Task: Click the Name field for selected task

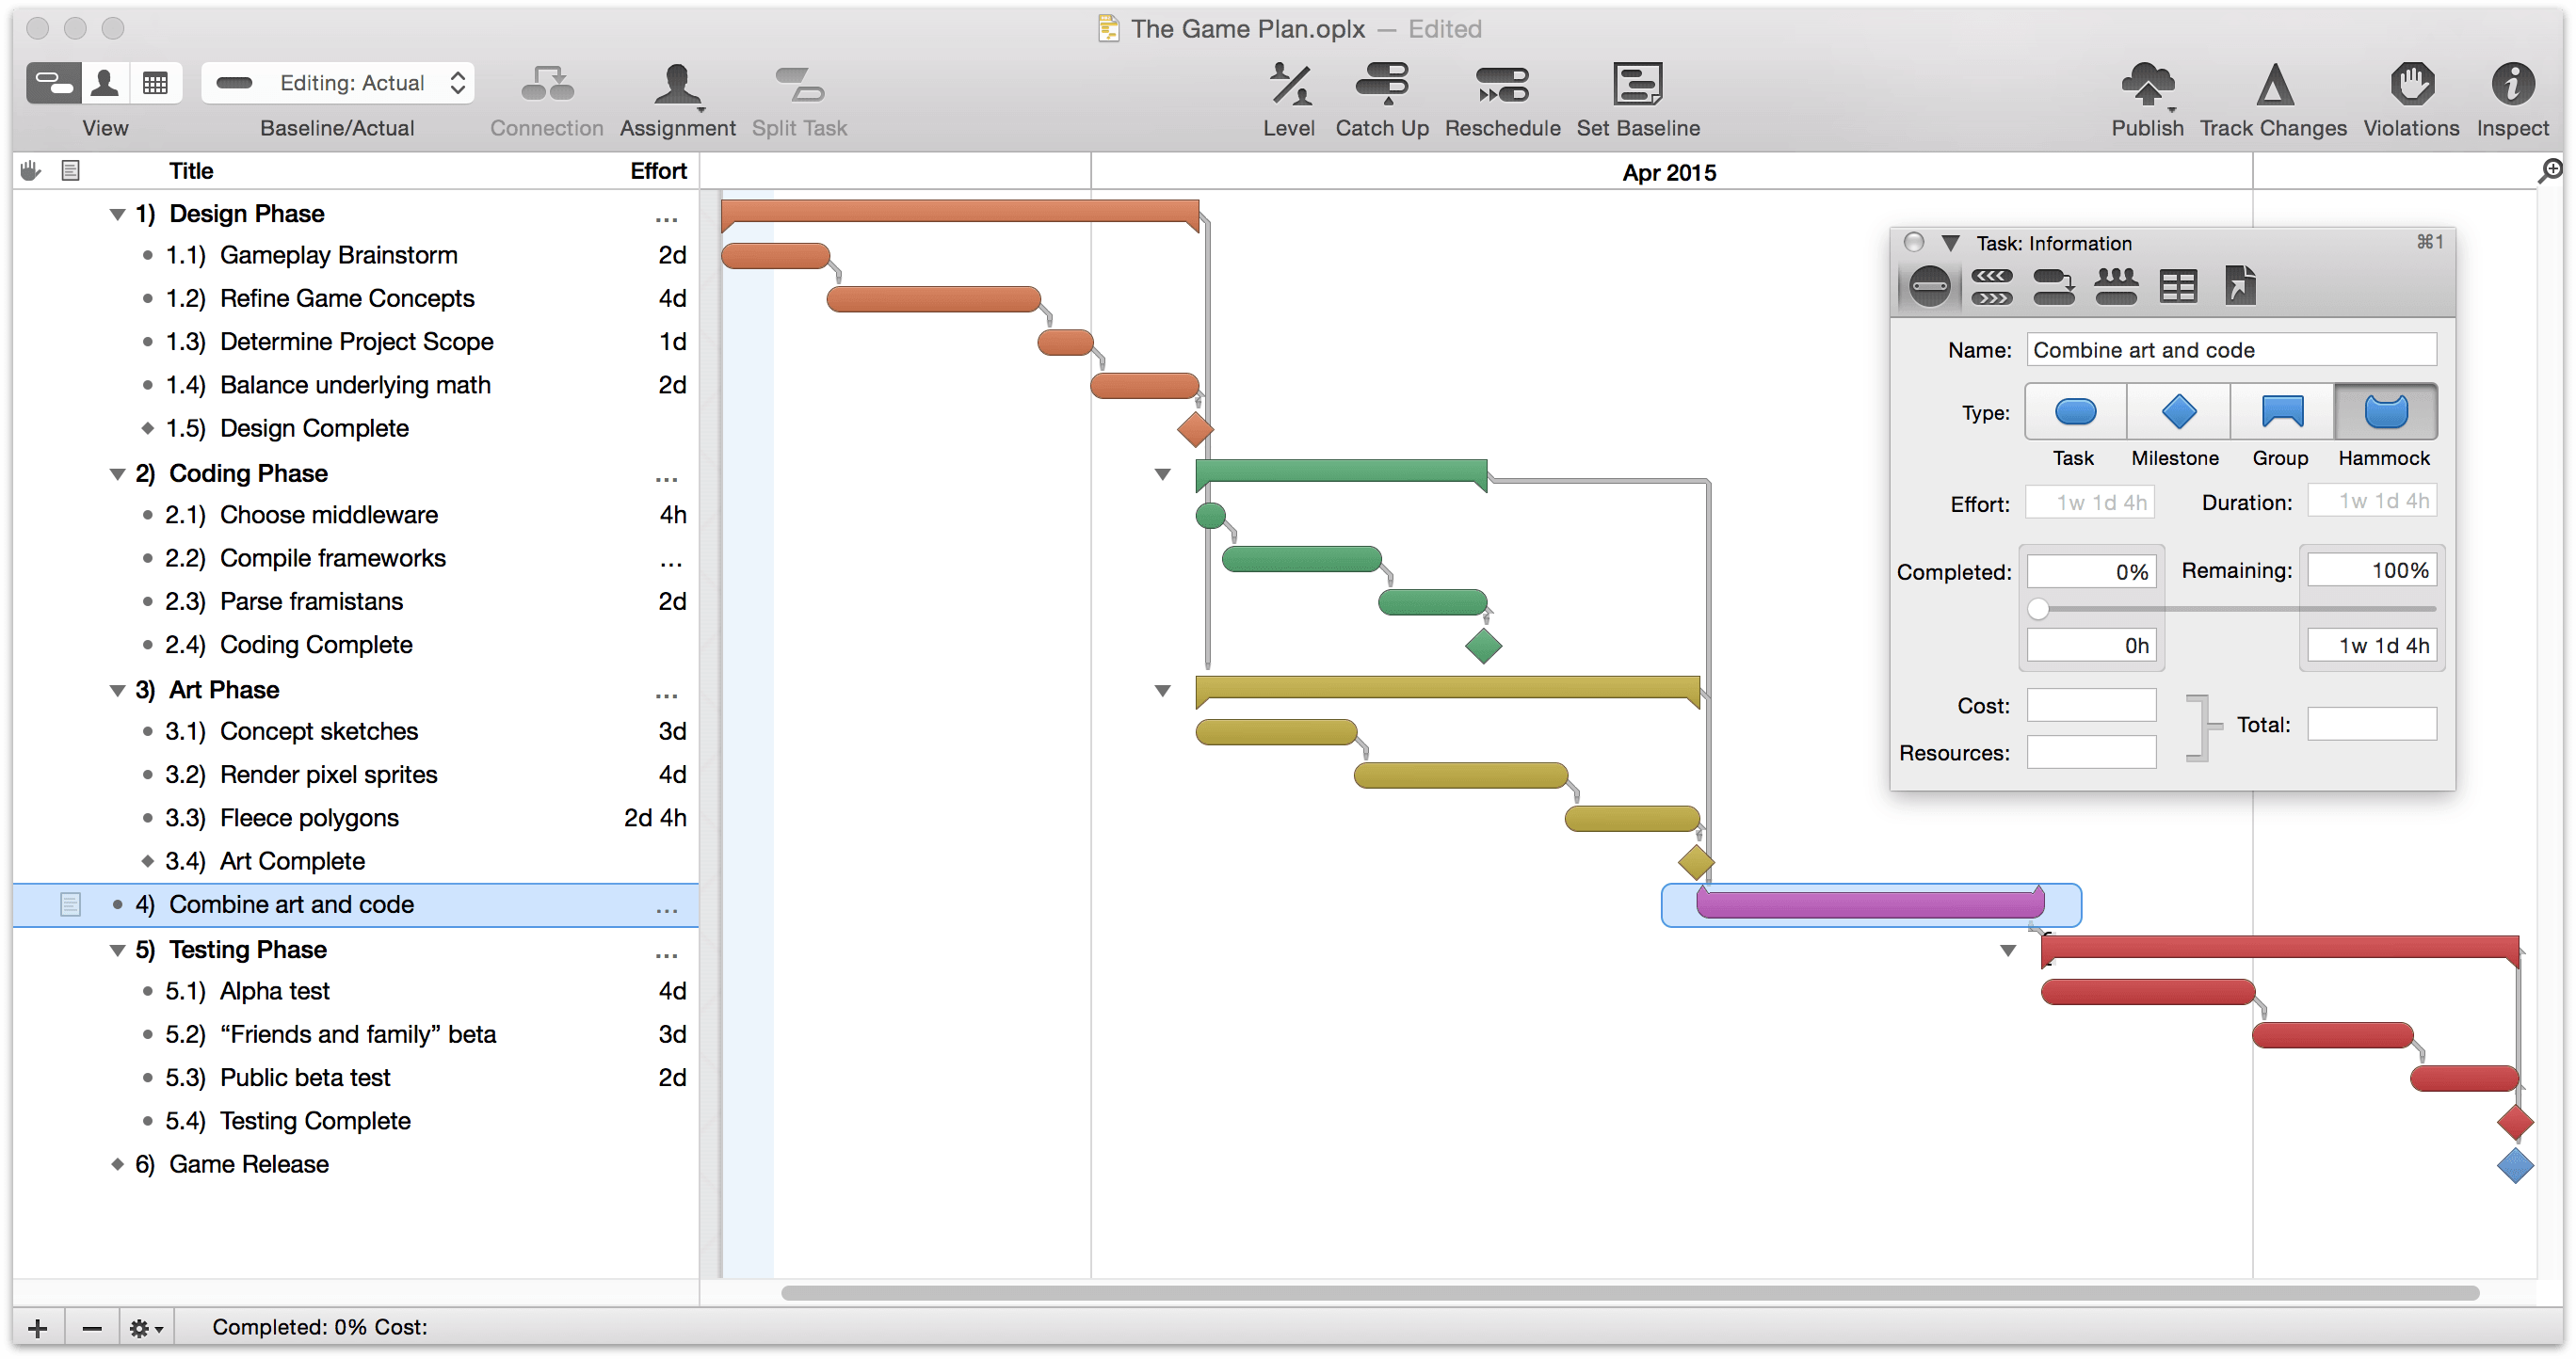Action: 2233,349
